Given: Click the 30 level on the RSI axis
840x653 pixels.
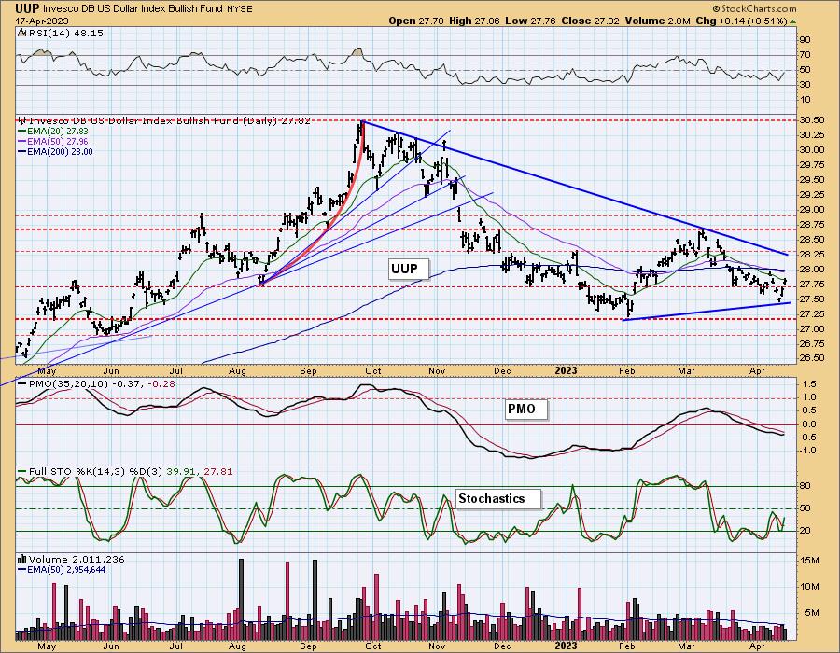Looking at the screenshot, I should [805, 85].
